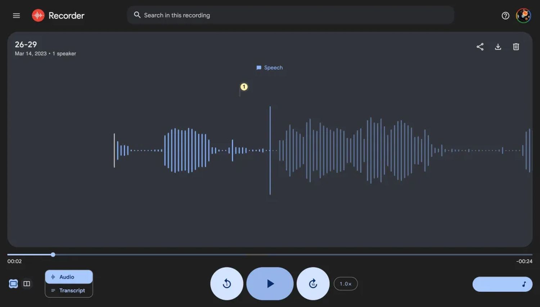Click the Speech label tag

pyautogui.click(x=270, y=68)
